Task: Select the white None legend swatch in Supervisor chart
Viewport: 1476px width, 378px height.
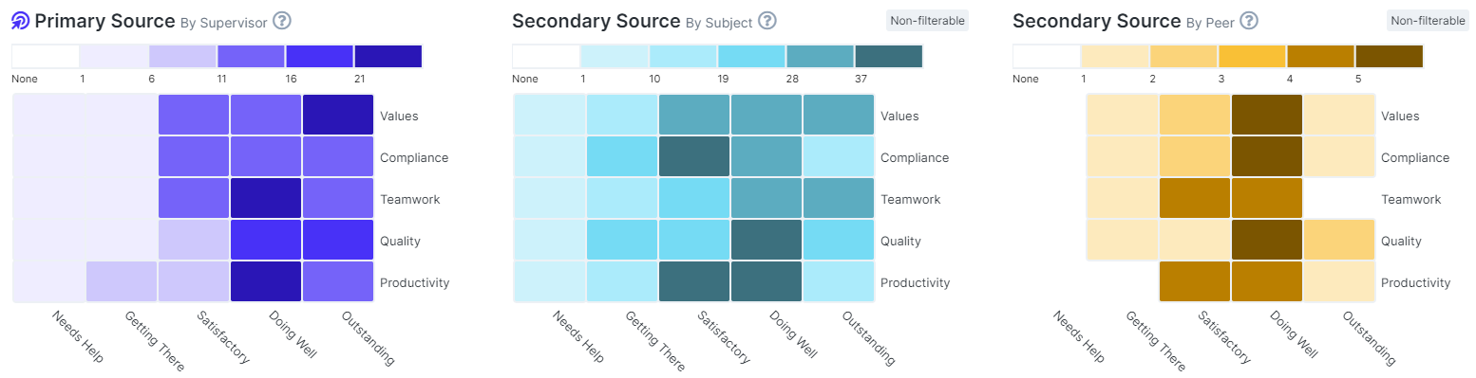Action: [46, 57]
